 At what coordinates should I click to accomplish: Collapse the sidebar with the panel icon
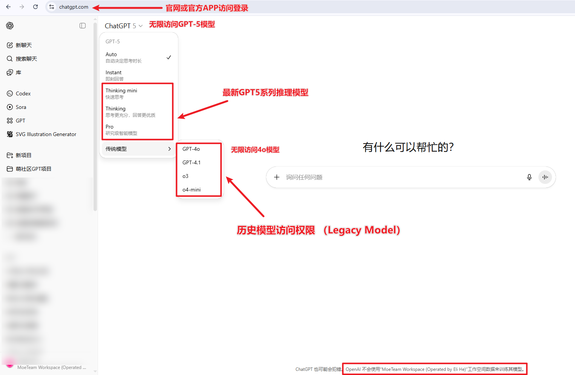[x=83, y=26]
